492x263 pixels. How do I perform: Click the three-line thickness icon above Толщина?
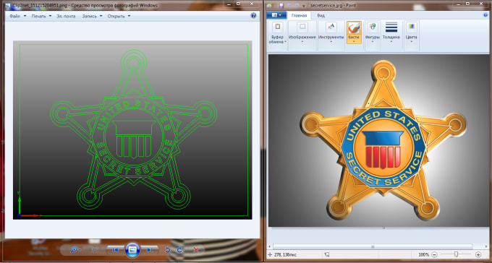391,27
